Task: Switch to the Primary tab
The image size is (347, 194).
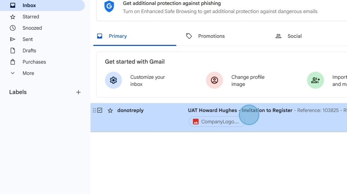Action: 135,36
